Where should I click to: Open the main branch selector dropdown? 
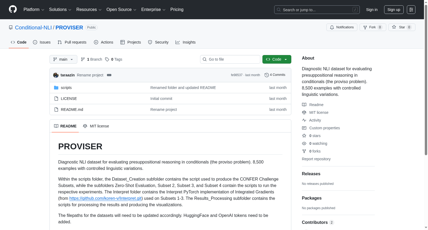[x=63, y=59]
